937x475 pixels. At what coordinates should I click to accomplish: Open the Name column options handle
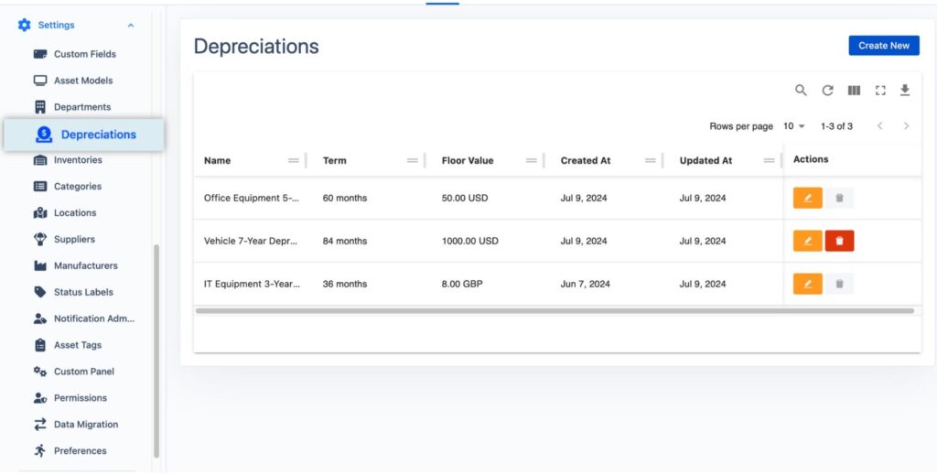(x=294, y=161)
